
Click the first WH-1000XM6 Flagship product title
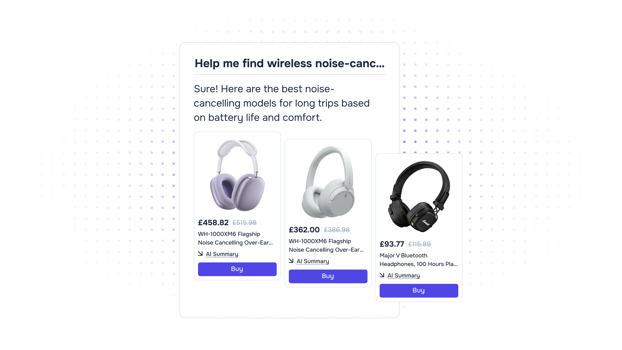point(236,238)
